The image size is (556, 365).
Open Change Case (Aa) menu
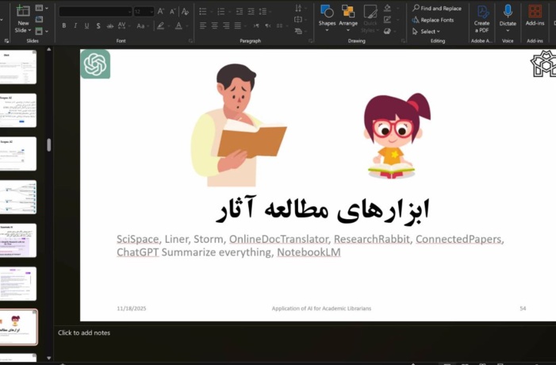point(142,25)
